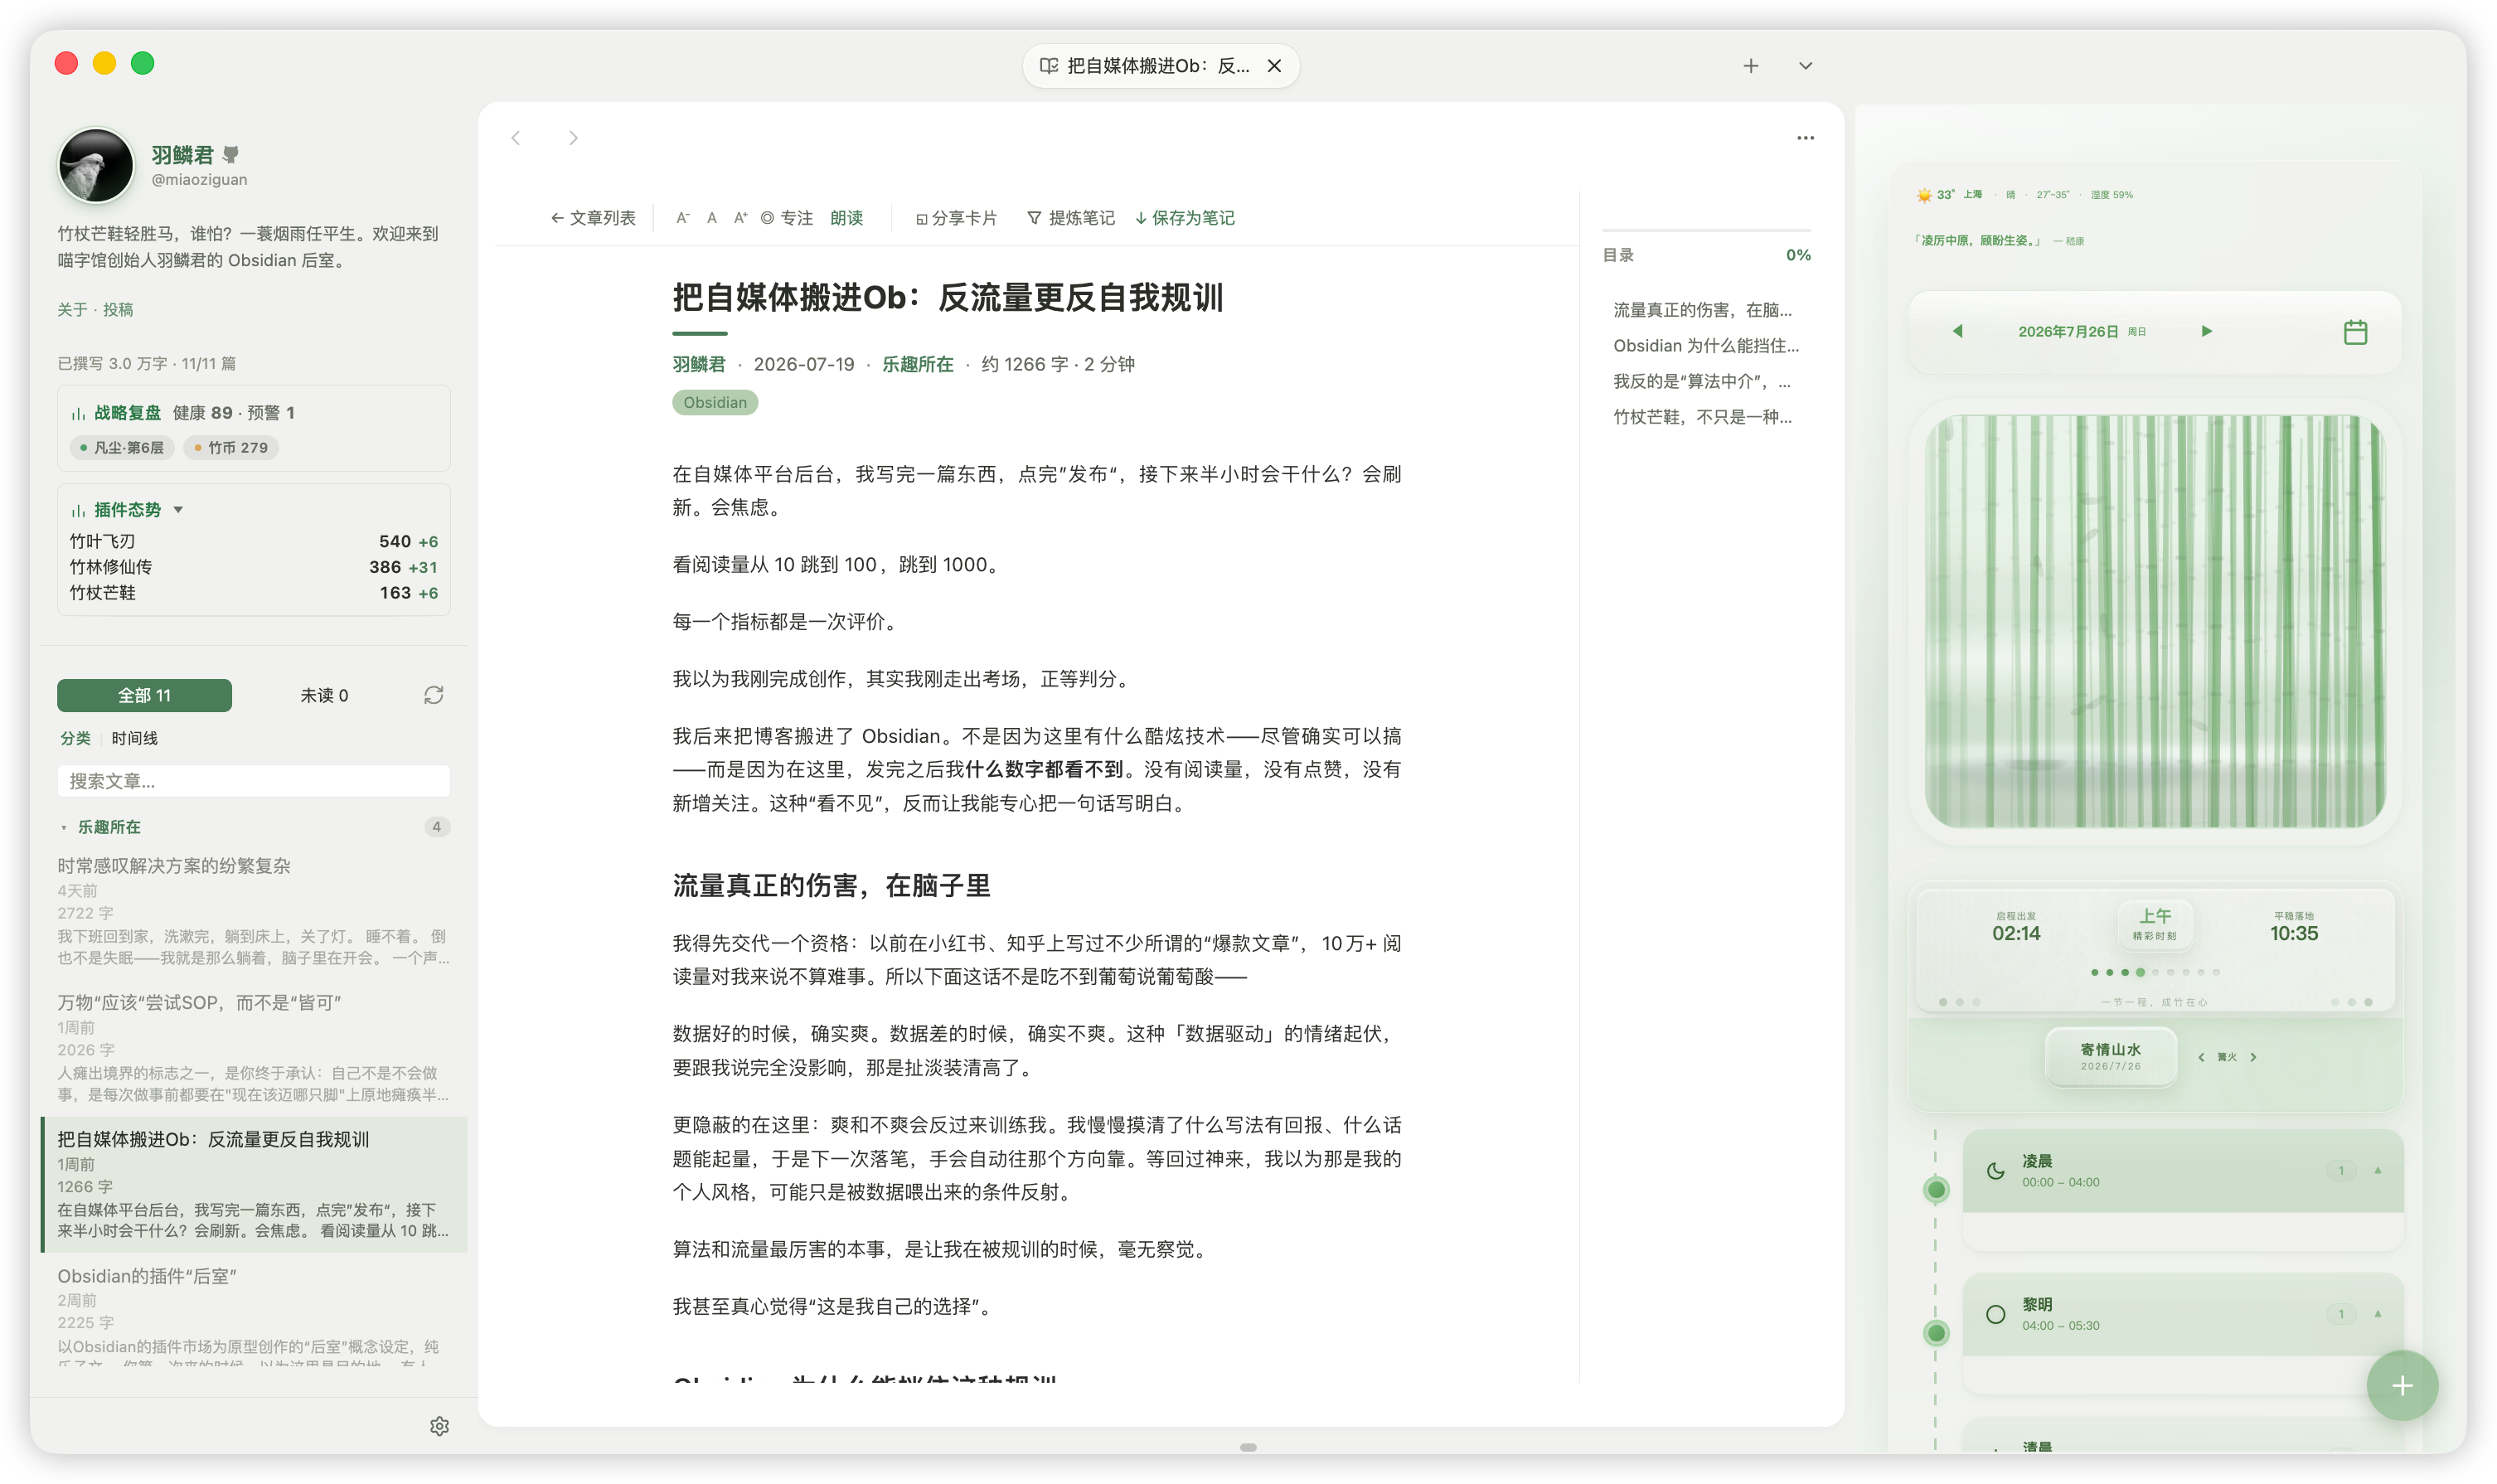This screenshot has width=2497, height=1484.
Task: Collapse the 黎明 time block
Action: (2377, 1314)
